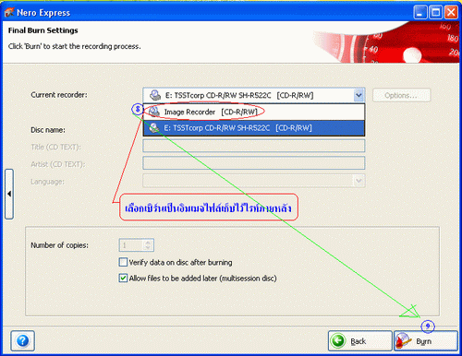Click the Current recorder label

[x=59, y=95]
